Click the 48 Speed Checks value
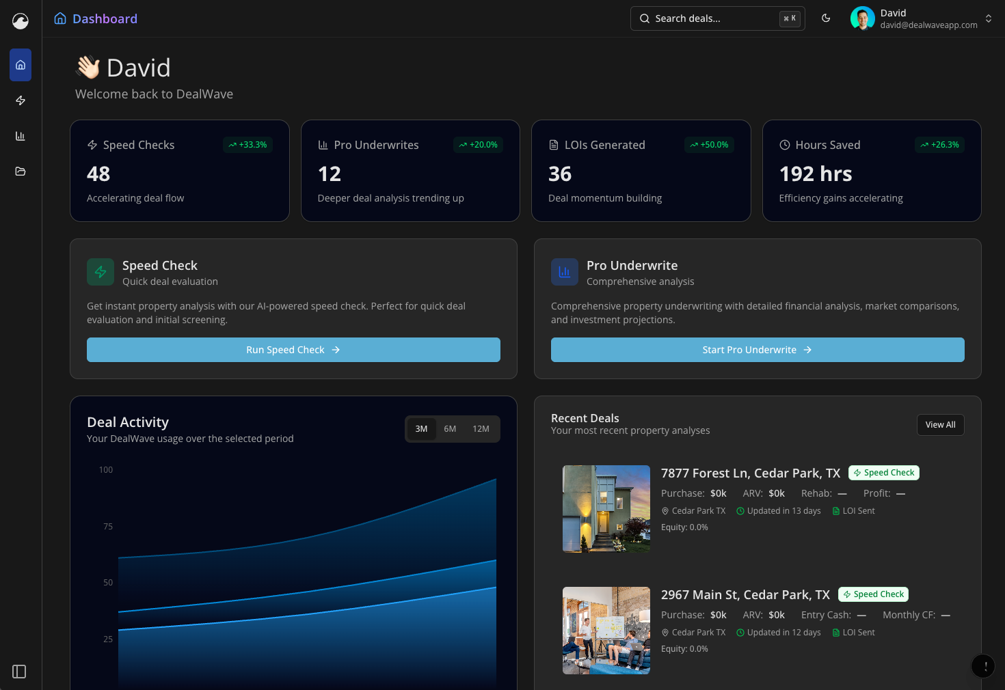 coord(98,174)
